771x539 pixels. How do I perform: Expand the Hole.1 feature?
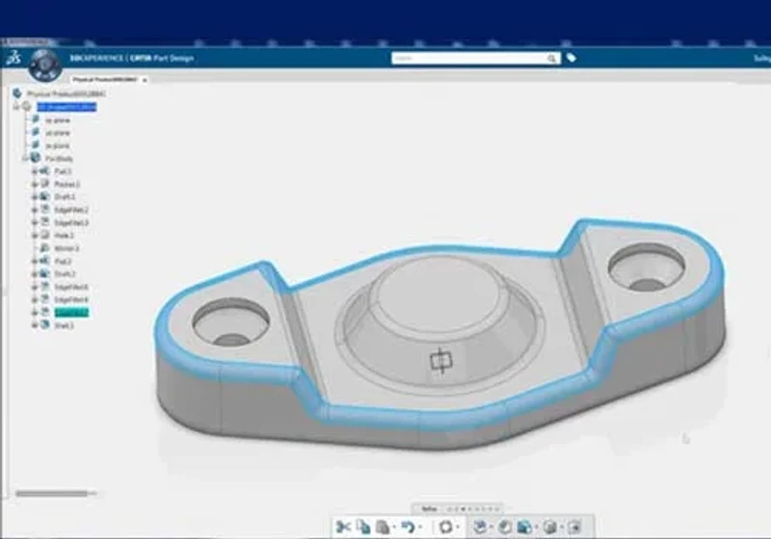click(x=35, y=236)
